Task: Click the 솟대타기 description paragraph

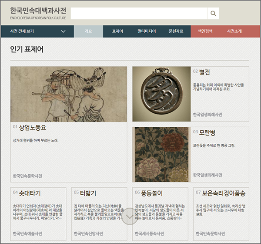Action: tap(37, 212)
